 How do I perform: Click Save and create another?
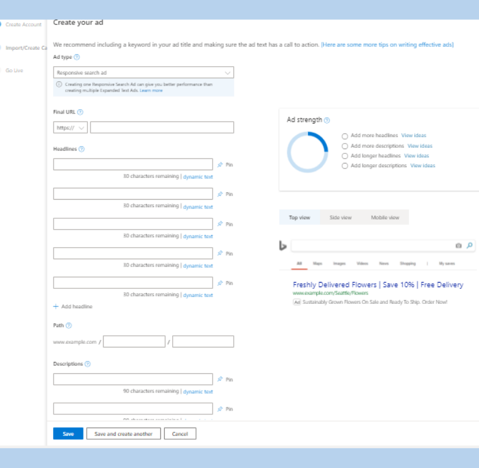pos(123,434)
